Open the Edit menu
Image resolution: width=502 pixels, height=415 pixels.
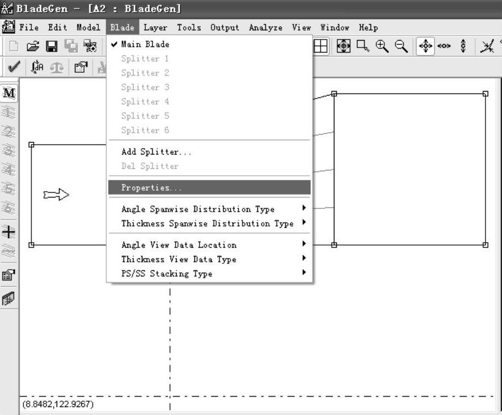58,27
